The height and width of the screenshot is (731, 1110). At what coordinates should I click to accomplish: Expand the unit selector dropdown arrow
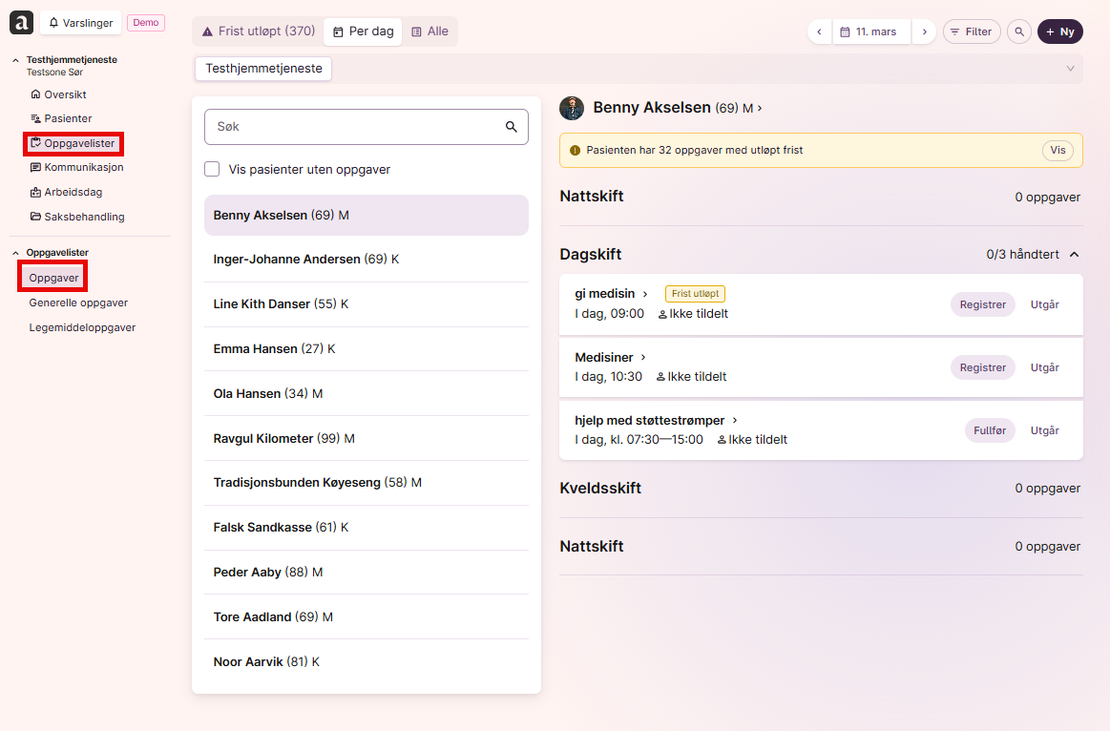click(x=1070, y=69)
